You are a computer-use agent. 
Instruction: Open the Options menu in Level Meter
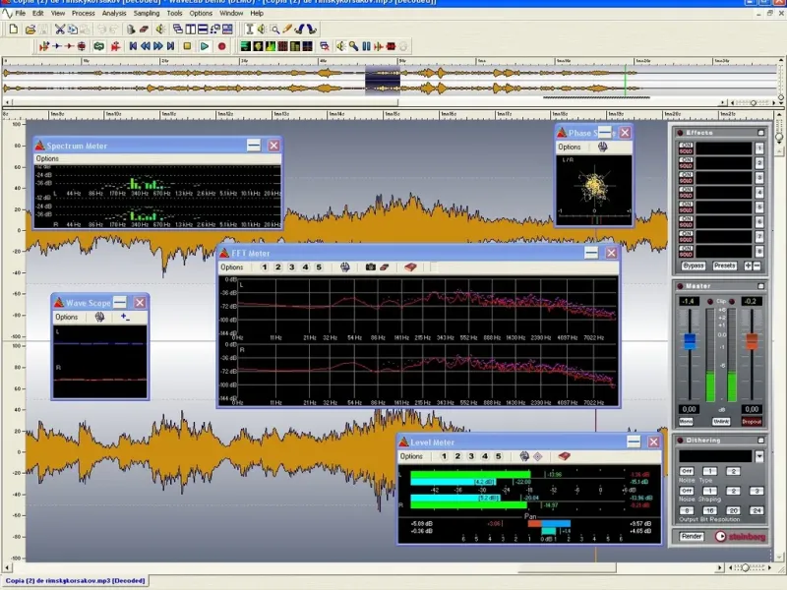click(411, 456)
